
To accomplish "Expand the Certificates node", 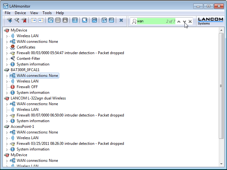I will click(x=7, y=48).
